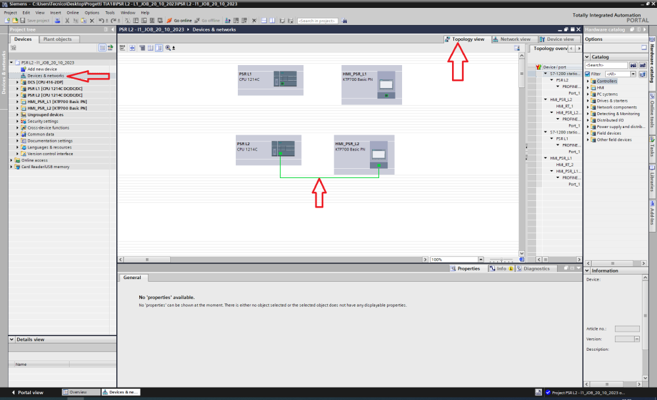Click the project tree overview mode icon
Viewport: 657px width, 400px height.
[102, 48]
